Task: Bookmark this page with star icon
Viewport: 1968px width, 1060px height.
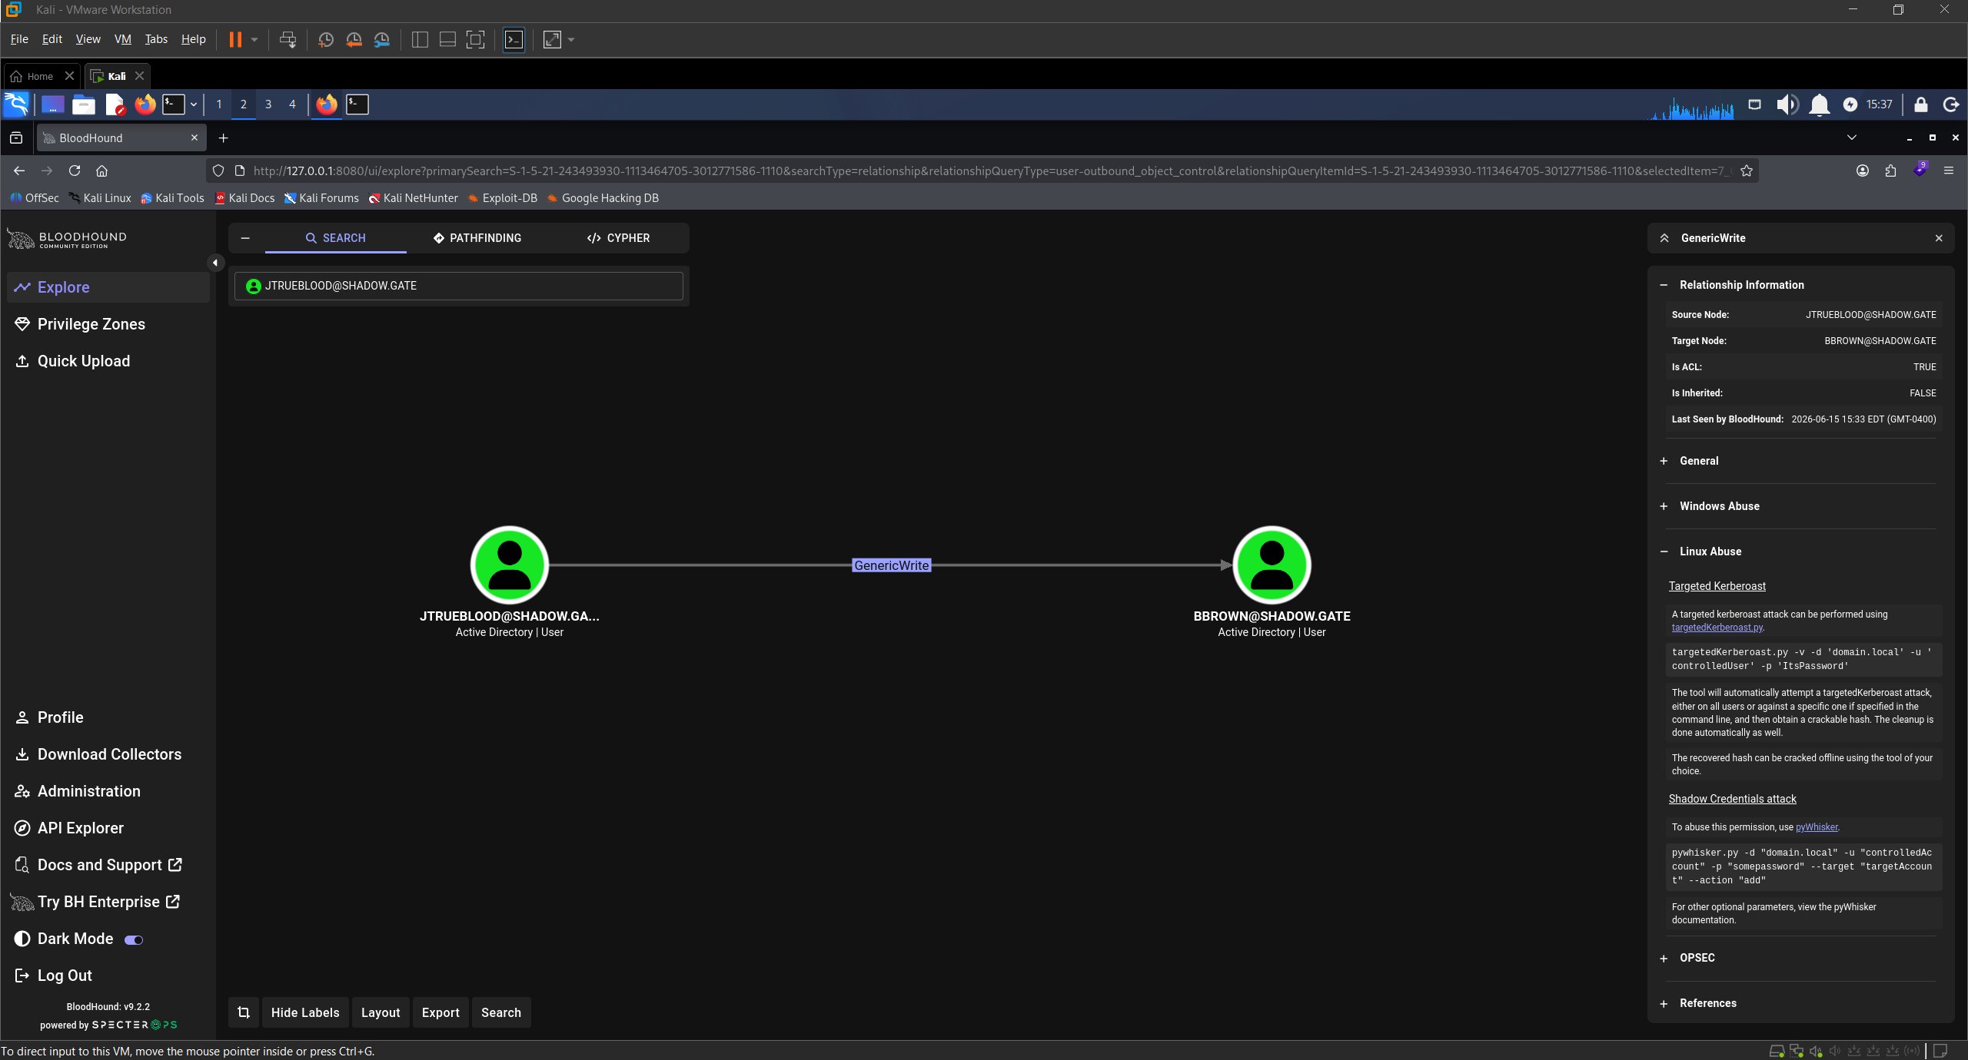Action: 1747,171
